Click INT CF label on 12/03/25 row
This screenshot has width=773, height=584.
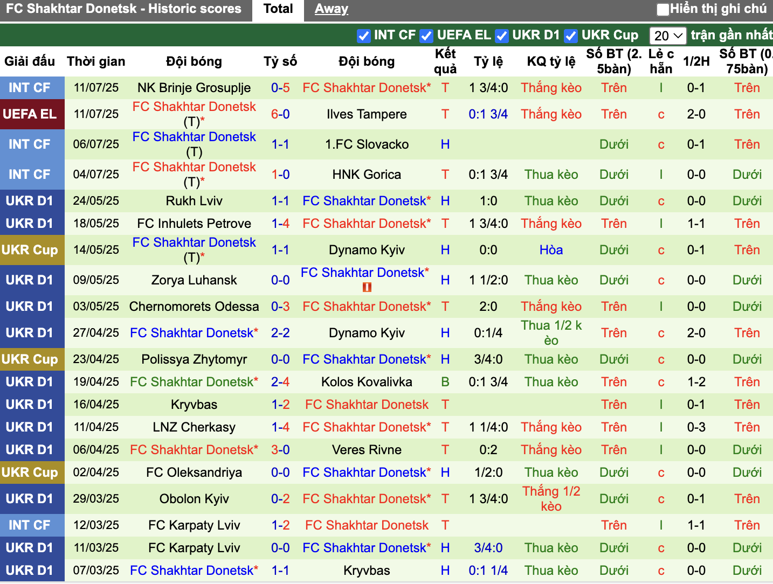(x=30, y=525)
